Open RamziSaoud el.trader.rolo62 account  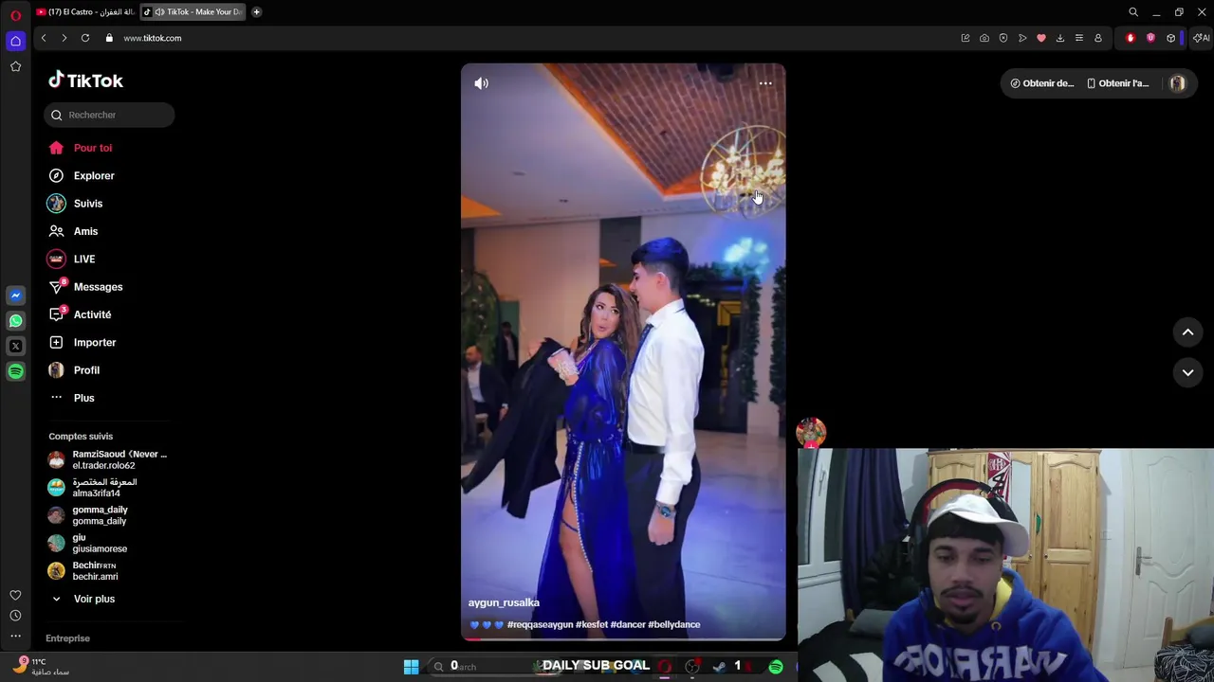(x=107, y=459)
